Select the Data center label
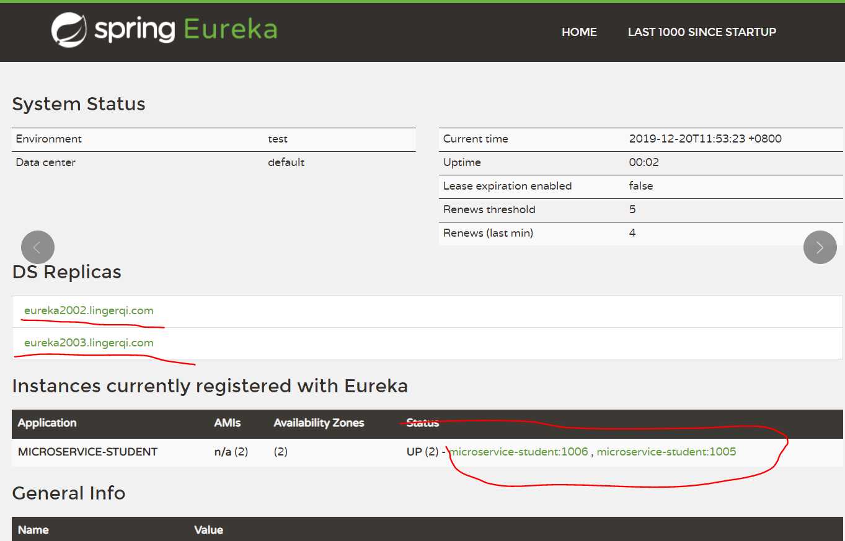Image resolution: width=845 pixels, height=541 pixels. pos(46,162)
